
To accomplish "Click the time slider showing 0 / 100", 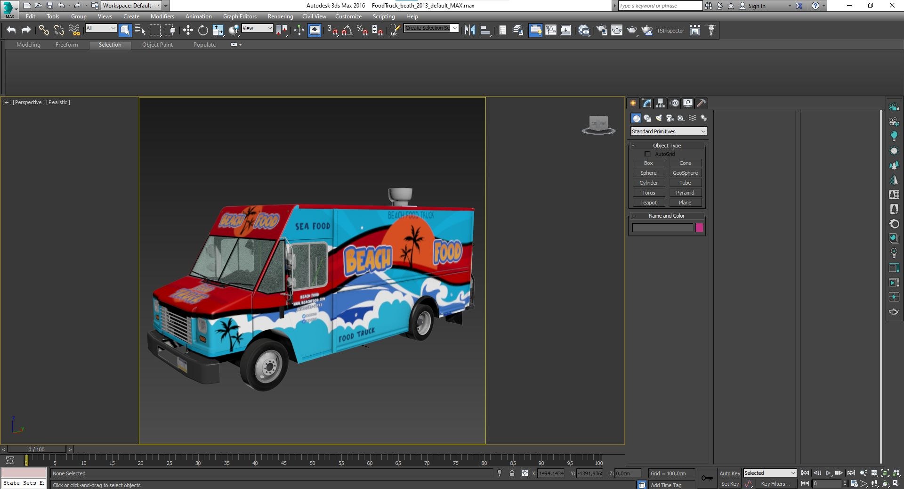I will click(x=37, y=449).
